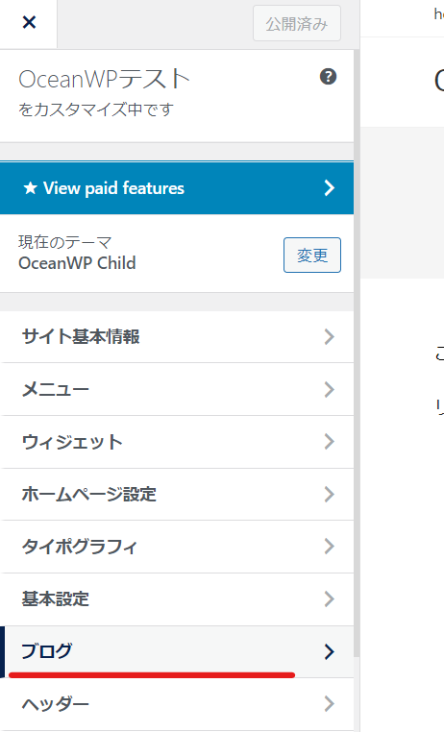Open the 基本設定 panel
The width and height of the screenshot is (444, 732).
177,599
